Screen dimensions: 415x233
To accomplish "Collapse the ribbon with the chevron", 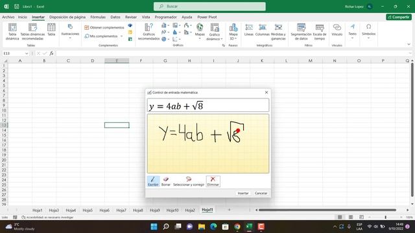I will coord(409,45).
